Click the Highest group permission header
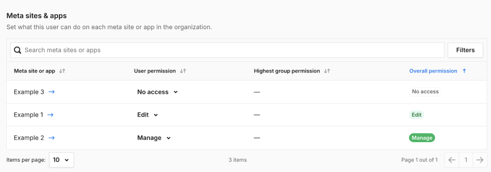Screen dimensions: 491x172 pos(287,71)
